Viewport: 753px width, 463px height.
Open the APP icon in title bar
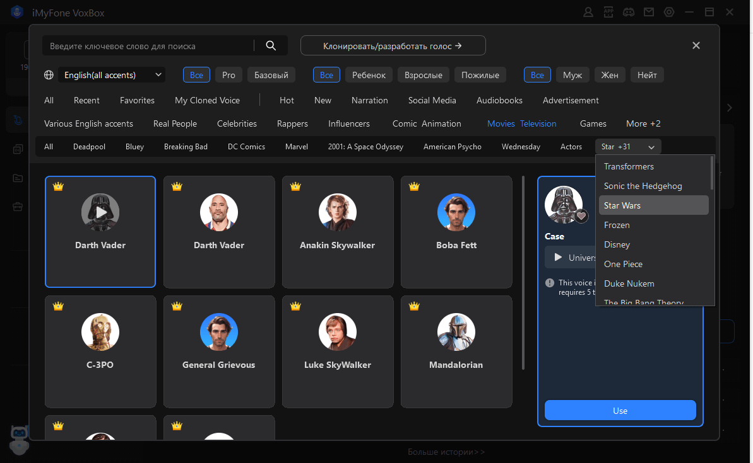click(x=608, y=13)
